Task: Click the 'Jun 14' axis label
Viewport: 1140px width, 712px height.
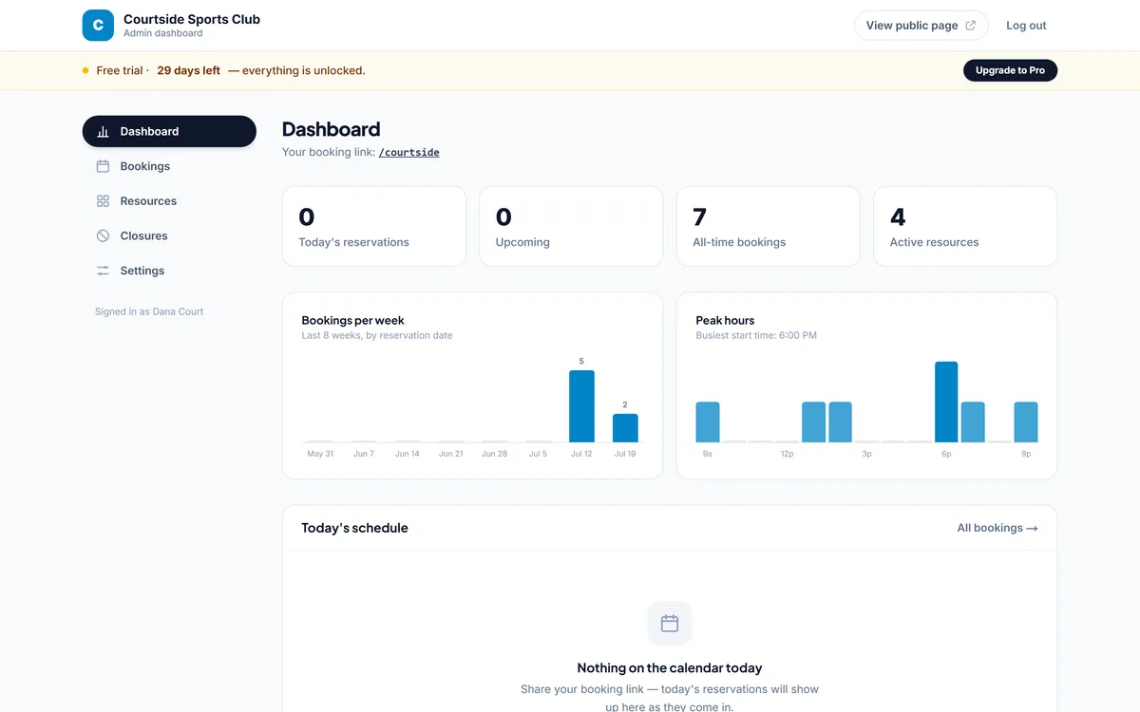Action: pos(408,454)
